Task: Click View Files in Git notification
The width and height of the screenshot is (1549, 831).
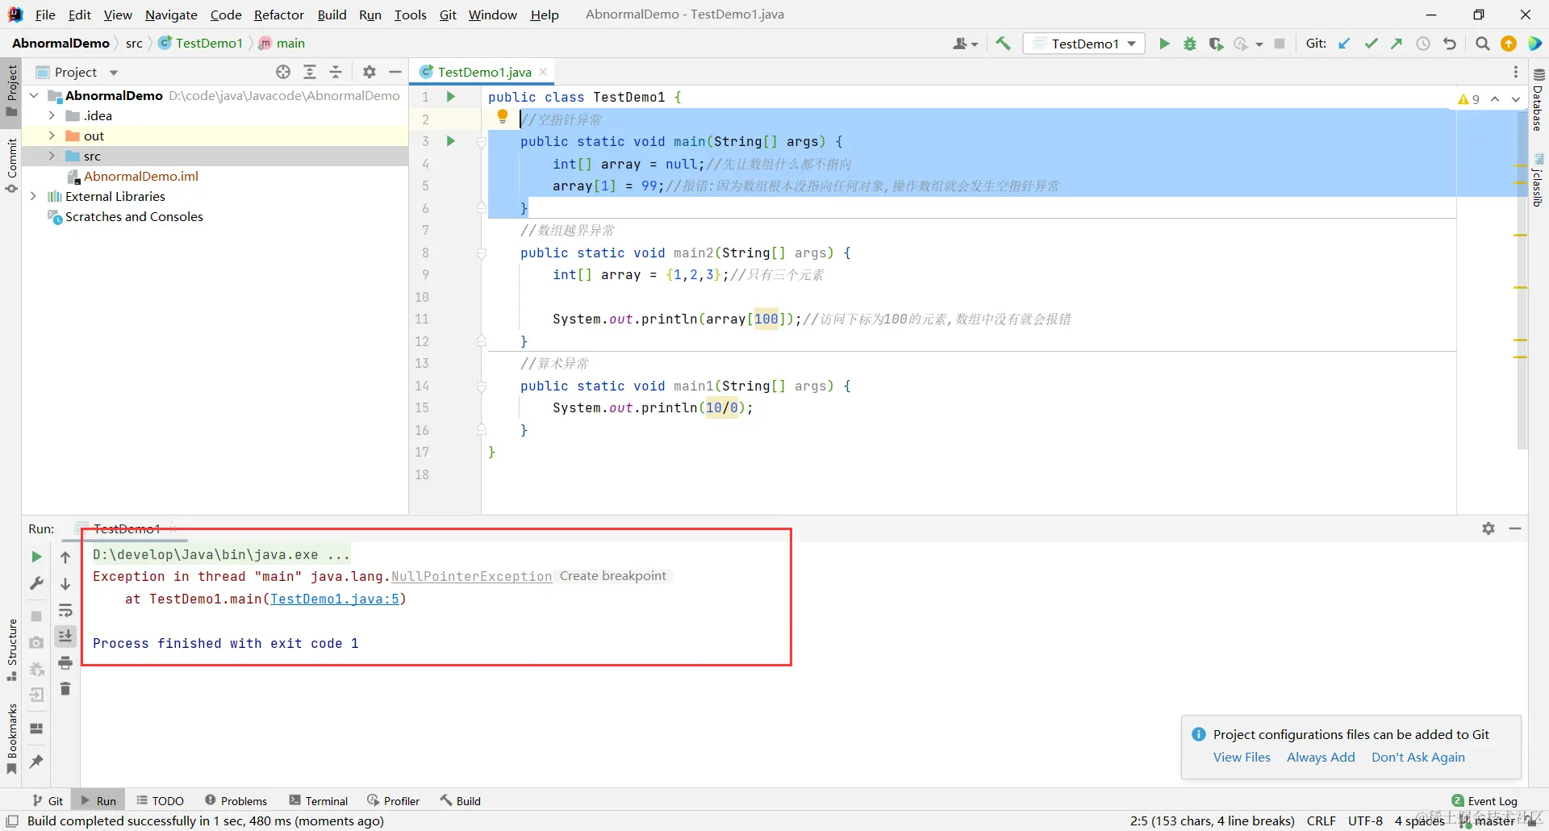Action: (x=1242, y=758)
